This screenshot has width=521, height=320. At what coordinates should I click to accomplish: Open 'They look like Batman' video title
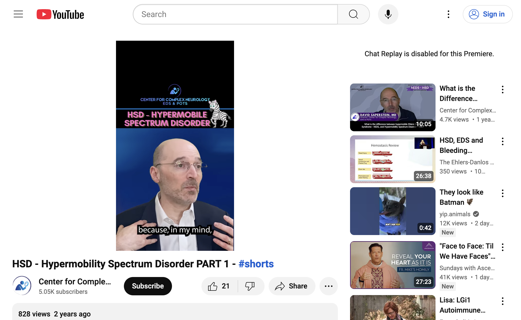tap(461, 197)
